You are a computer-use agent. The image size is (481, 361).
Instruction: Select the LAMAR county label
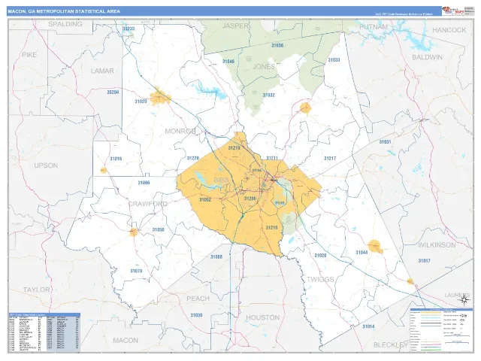coord(102,71)
